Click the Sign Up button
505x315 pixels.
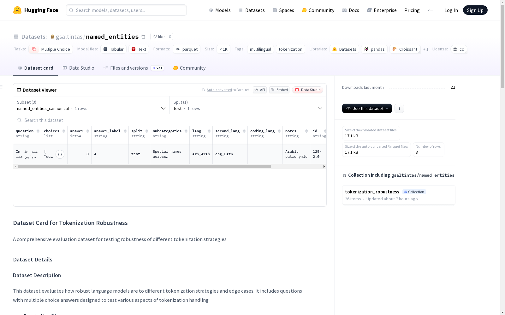475,10
